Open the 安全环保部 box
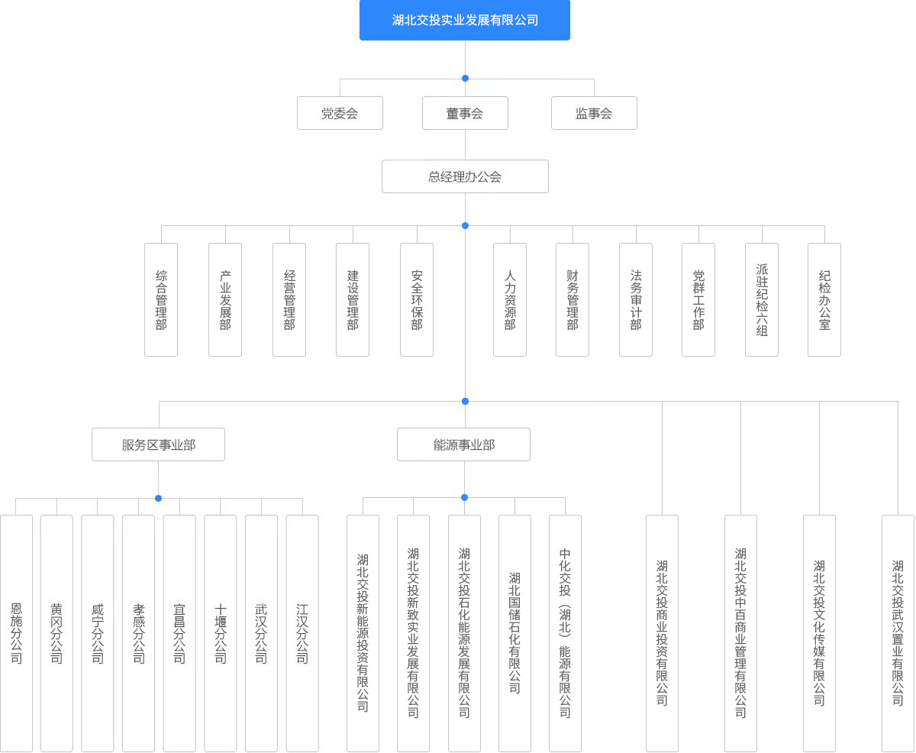 417,300
